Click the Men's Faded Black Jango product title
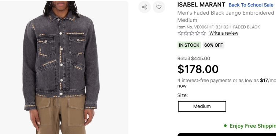The image size is (276, 136). [225, 16]
